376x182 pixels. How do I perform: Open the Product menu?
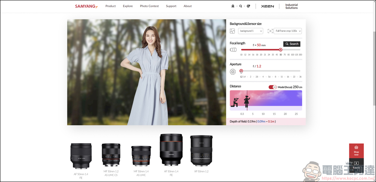tap(111, 6)
